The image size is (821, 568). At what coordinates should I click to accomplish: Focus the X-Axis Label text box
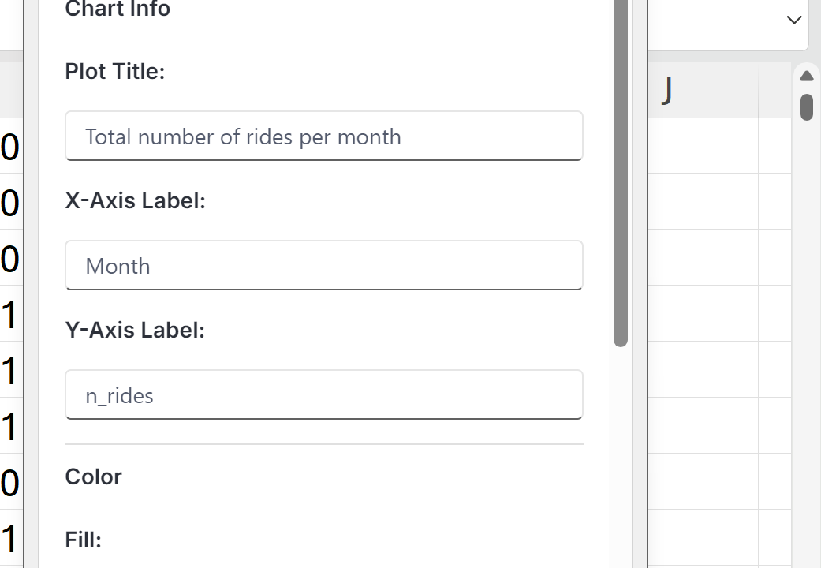[x=323, y=266]
